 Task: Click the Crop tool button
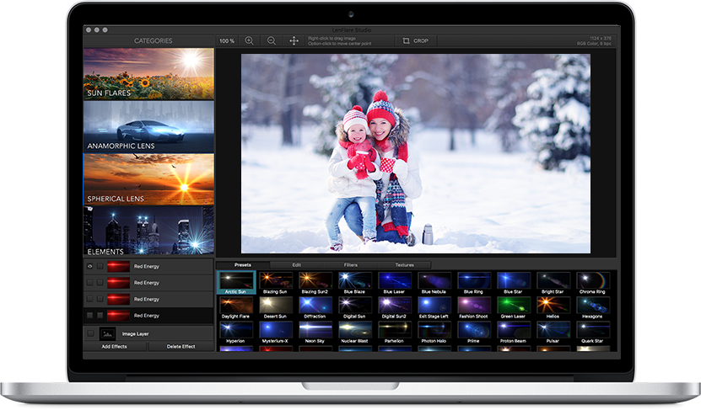[415, 40]
